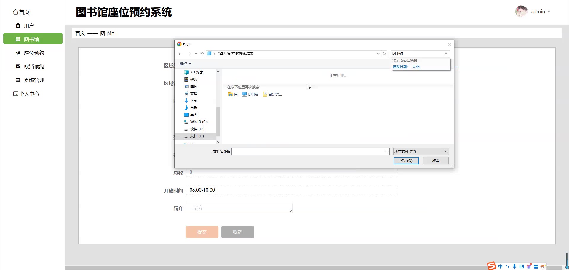Open 个人中心 in the sidebar
Image resolution: width=569 pixels, height=270 pixels.
coord(26,94)
